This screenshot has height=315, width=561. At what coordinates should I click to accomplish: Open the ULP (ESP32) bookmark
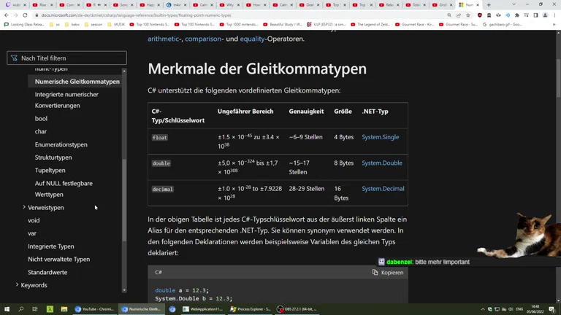[327, 24]
